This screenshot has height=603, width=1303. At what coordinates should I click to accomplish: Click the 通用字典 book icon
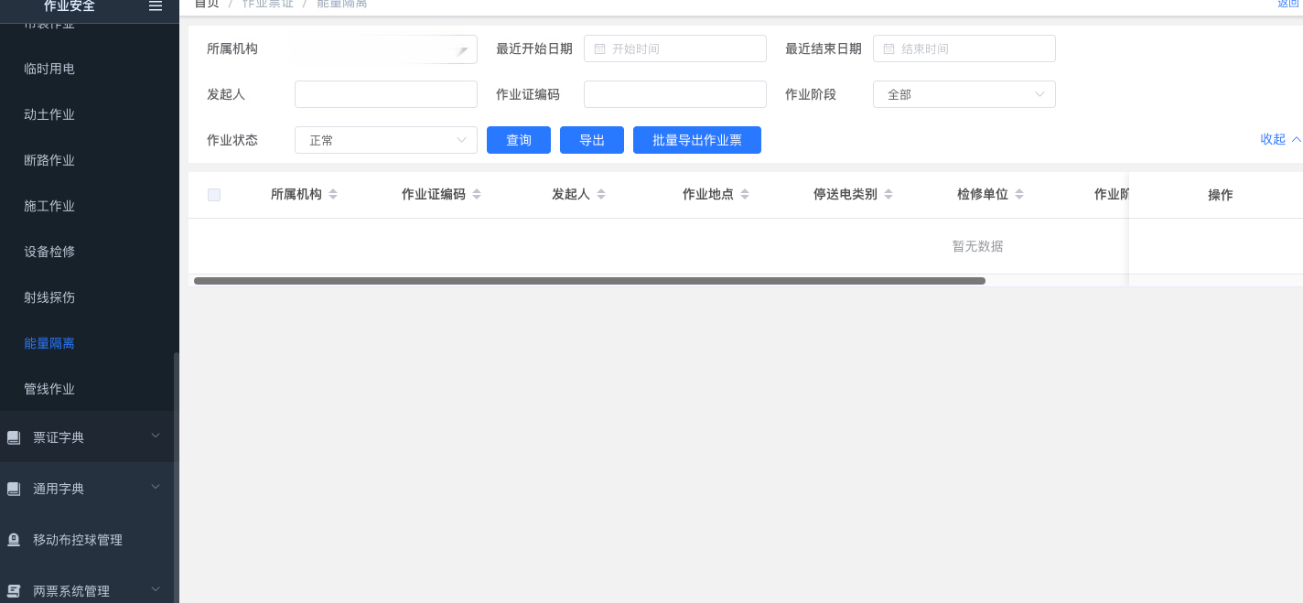(x=14, y=489)
